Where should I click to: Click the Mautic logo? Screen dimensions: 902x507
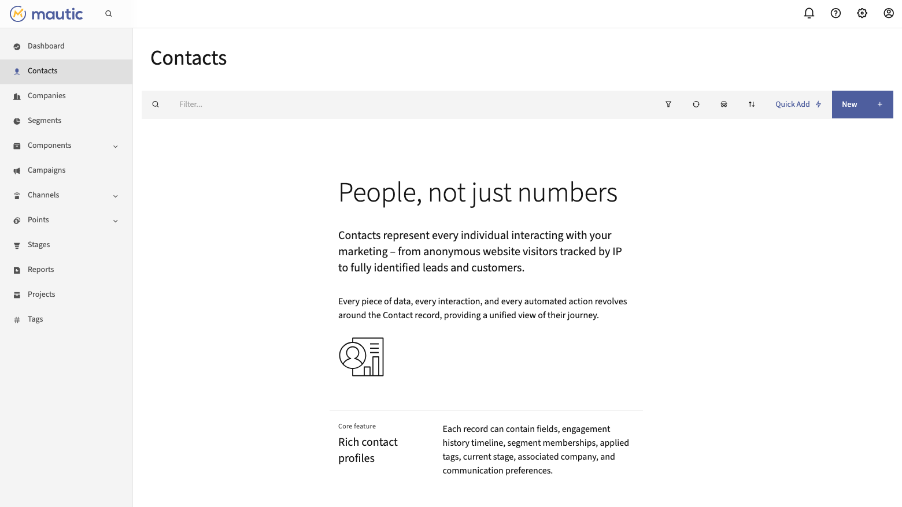pyautogui.click(x=46, y=14)
